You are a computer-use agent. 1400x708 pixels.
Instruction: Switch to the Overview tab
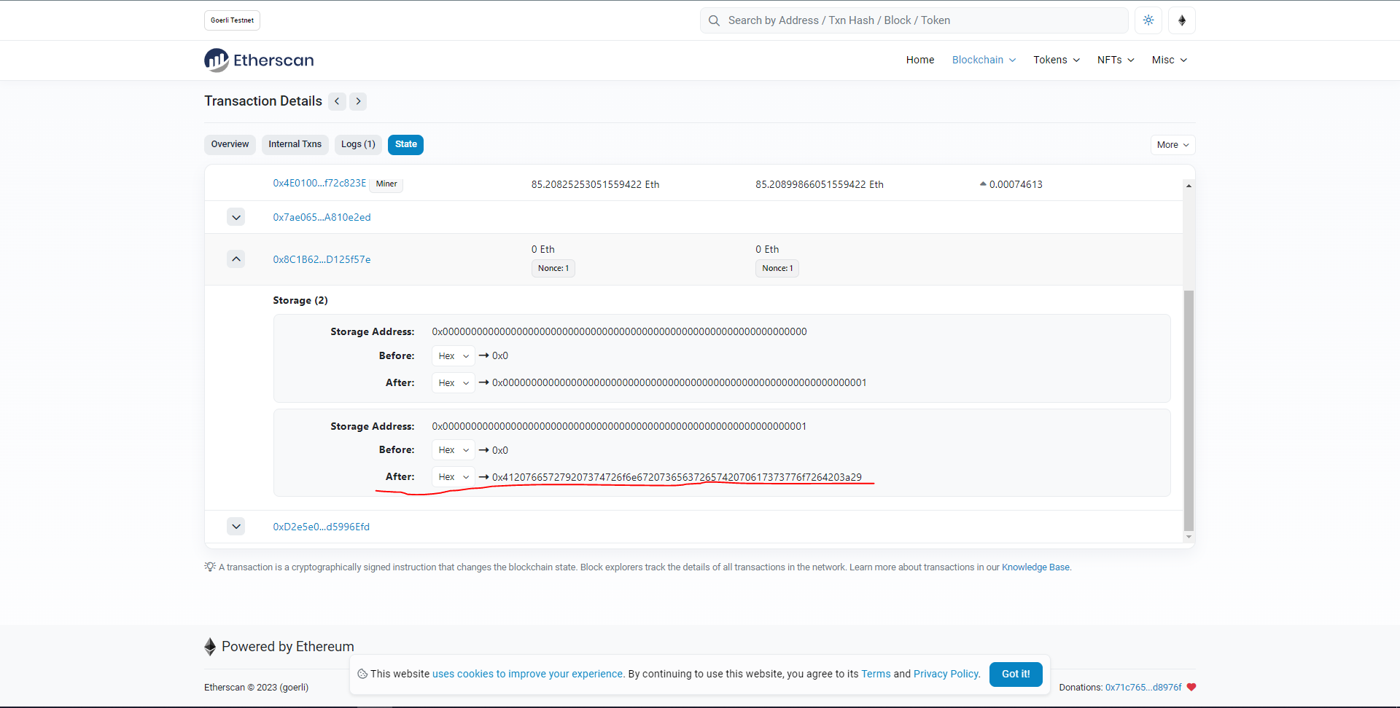pyautogui.click(x=230, y=144)
